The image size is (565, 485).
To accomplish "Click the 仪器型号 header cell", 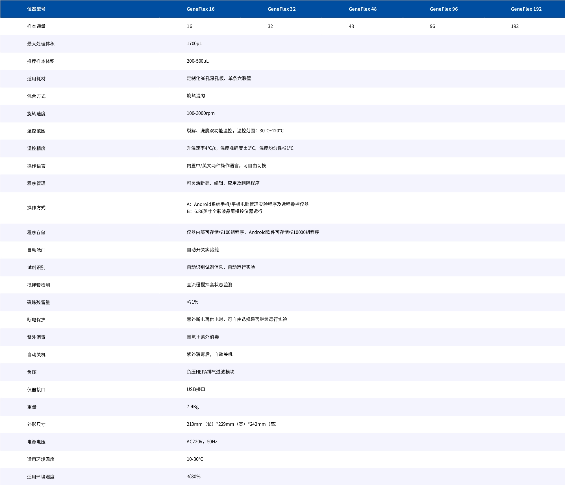I will pos(36,9).
